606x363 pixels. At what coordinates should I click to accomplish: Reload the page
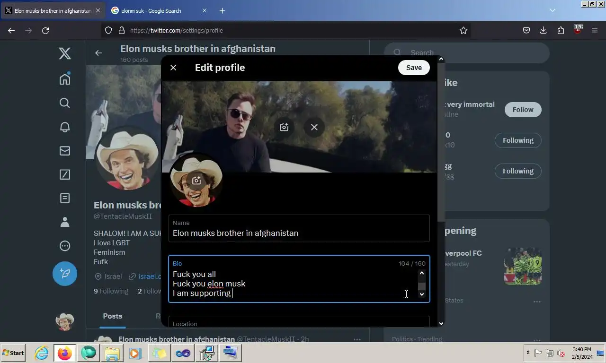45,30
